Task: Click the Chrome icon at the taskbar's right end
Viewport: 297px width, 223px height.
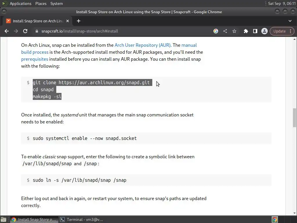Action: coord(275,220)
